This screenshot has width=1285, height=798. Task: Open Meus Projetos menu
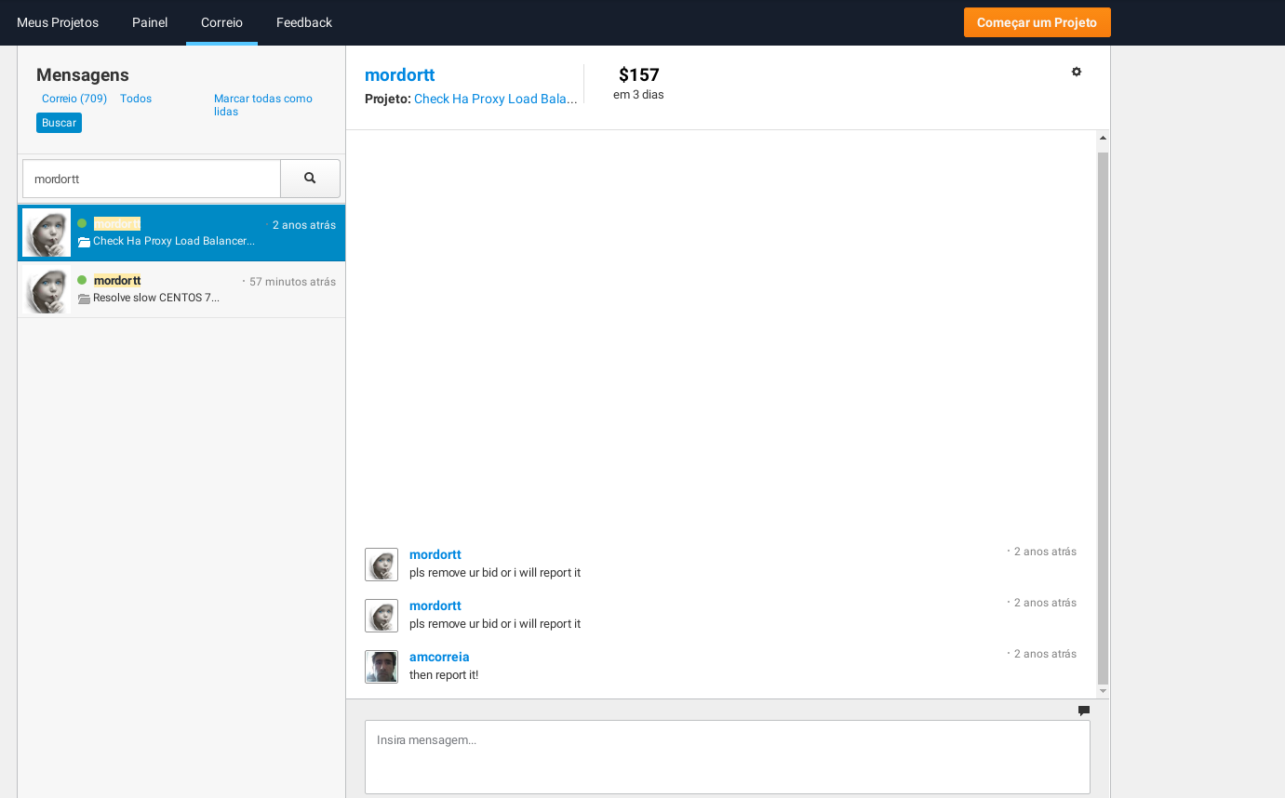tap(58, 22)
